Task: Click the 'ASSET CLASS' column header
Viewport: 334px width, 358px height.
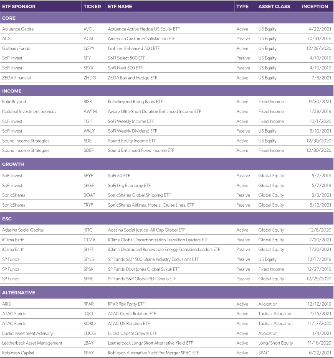Action: point(274,6)
